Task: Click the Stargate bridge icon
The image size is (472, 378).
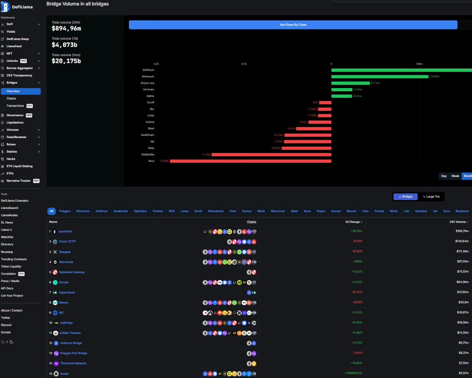Action: coord(55,252)
